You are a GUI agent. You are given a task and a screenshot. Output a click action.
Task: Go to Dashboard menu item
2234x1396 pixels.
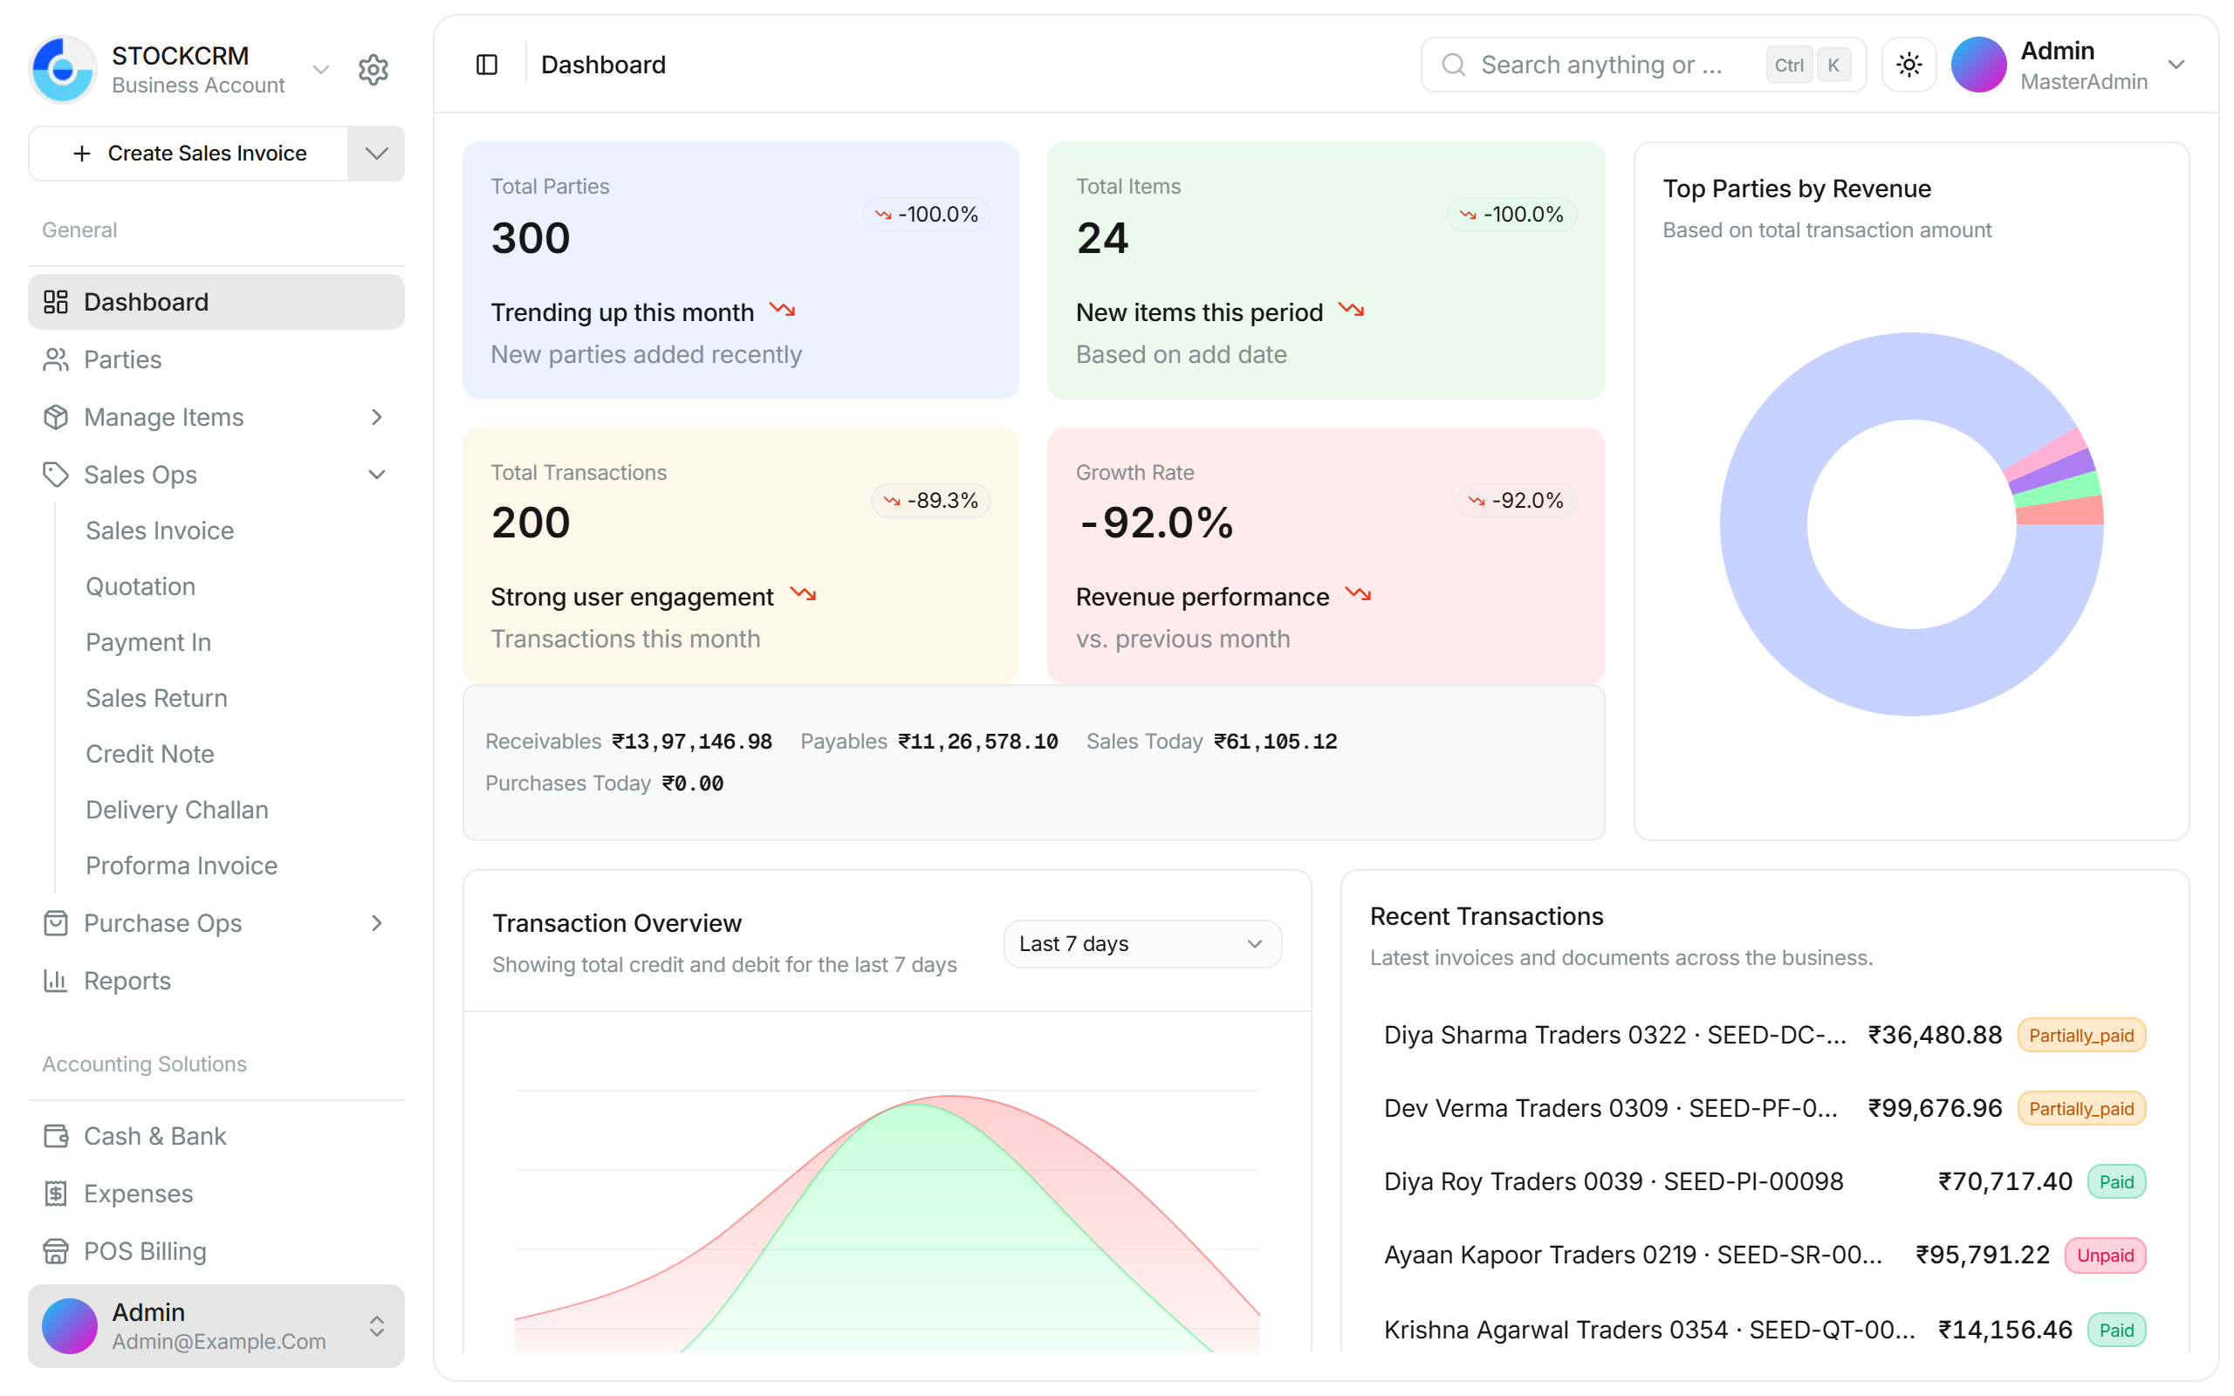click(216, 302)
